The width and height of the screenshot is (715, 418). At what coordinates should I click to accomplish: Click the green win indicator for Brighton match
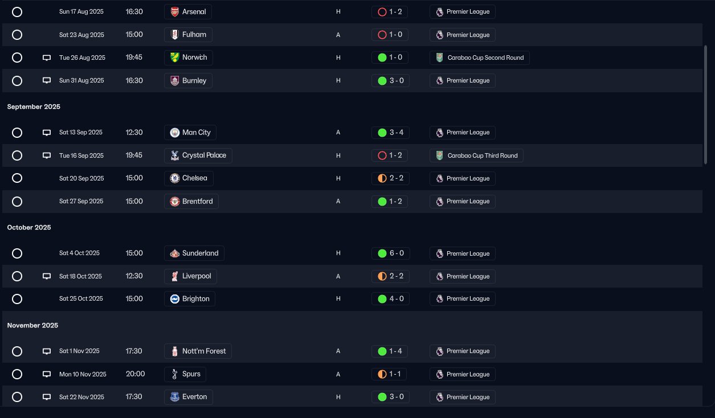(382, 299)
